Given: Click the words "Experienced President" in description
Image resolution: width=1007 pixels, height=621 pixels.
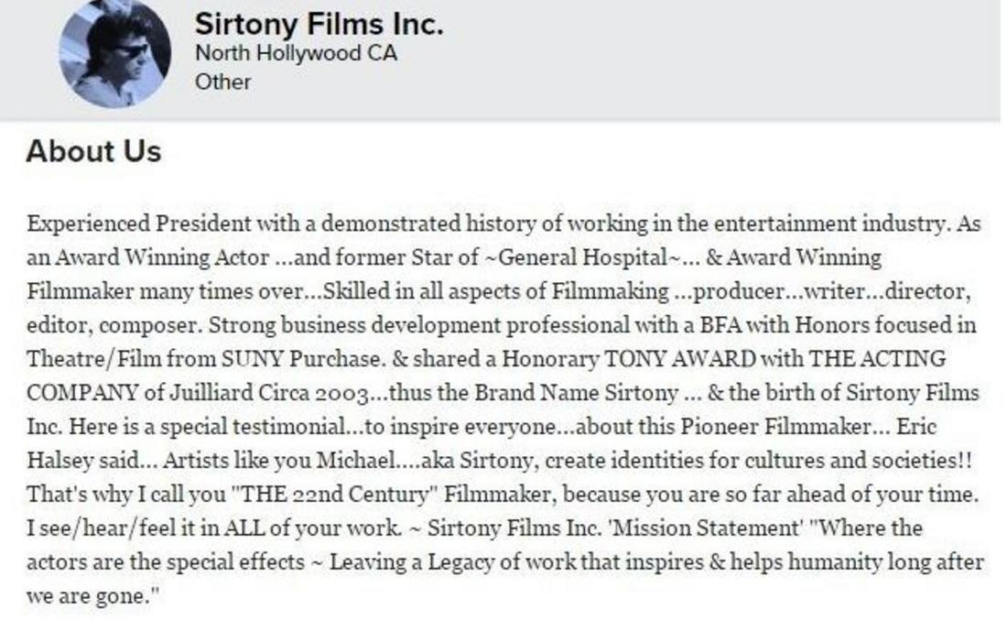Looking at the screenshot, I should pos(139,223).
